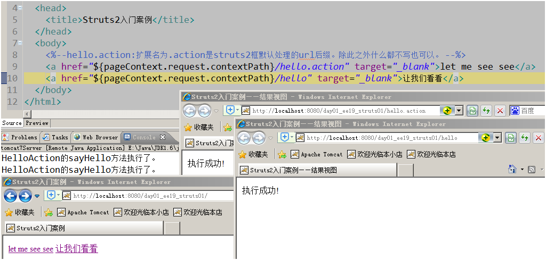Click add-to-favorites-bar icon in hello.action window

pos(228,128)
